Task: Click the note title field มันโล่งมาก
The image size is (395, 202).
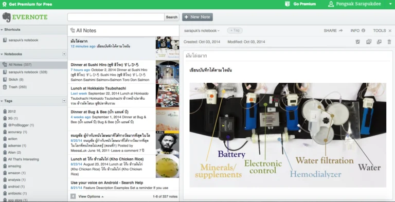Action: click(288, 56)
